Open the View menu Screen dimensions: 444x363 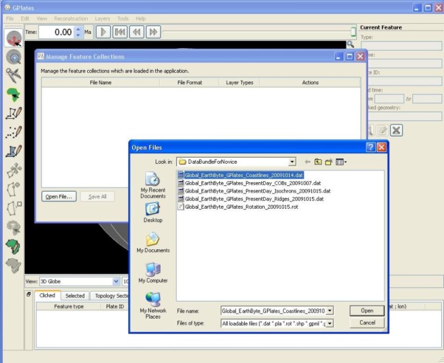point(42,18)
